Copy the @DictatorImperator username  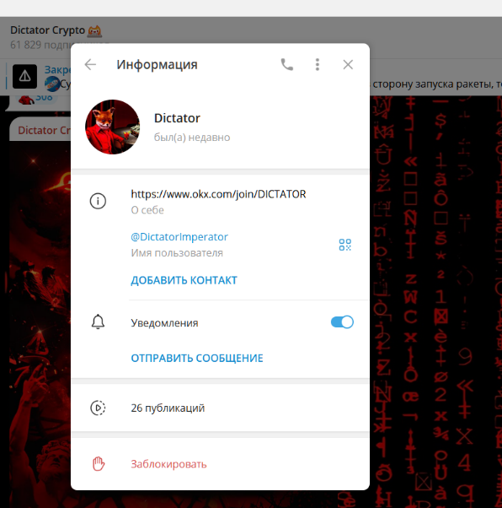(x=179, y=237)
